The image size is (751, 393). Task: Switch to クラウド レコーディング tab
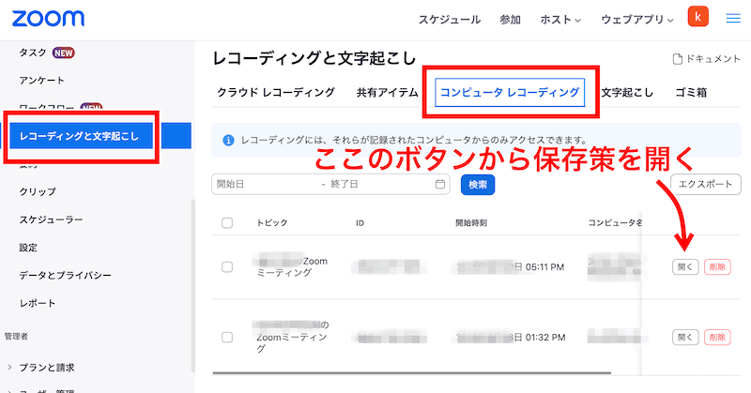[x=275, y=92]
